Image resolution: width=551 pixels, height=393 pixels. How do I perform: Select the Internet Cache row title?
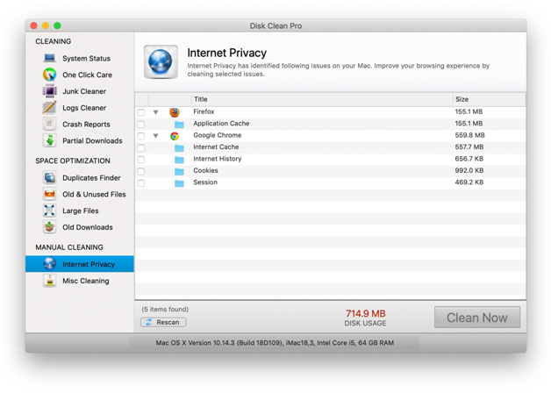pyautogui.click(x=216, y=146)
